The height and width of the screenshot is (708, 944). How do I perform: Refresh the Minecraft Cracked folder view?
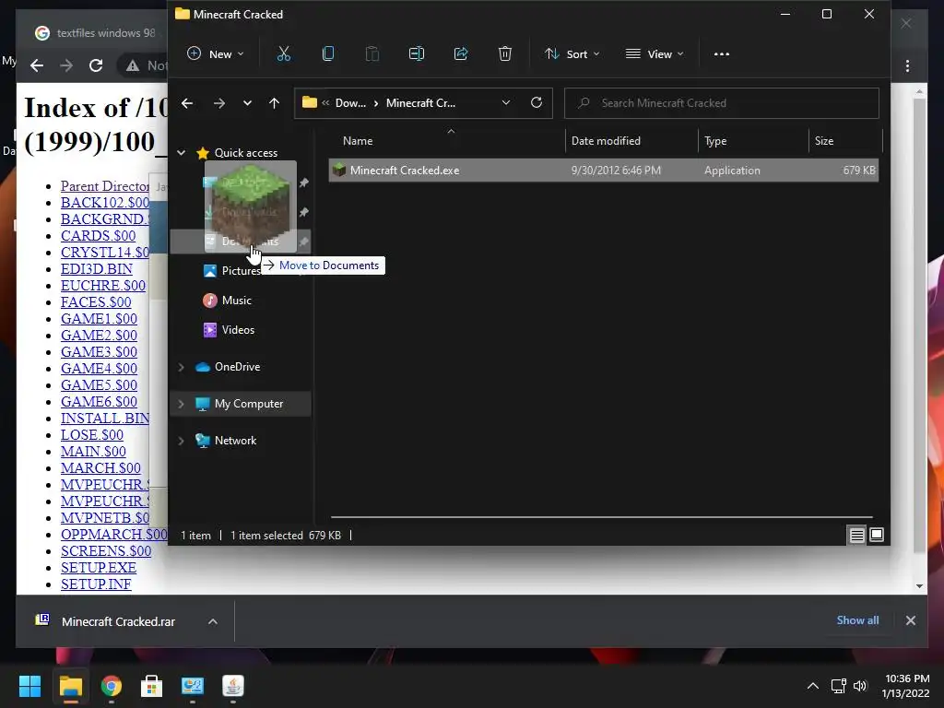click(537, 103)
